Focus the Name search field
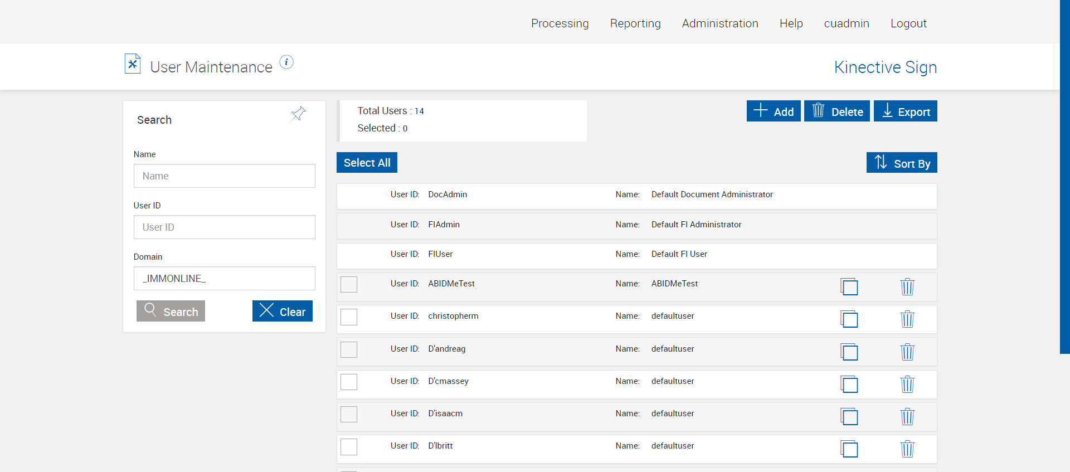Viewport: 1070px width, 472px height. (x=225, y=176)
